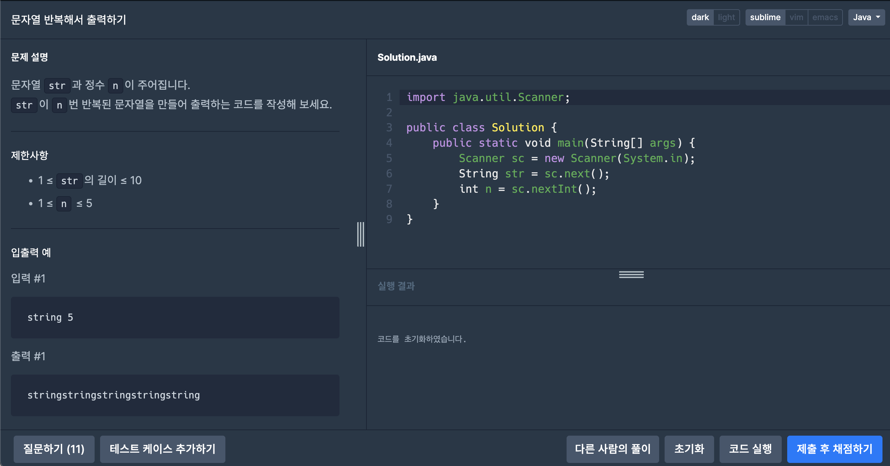Screen dimensions: 890x466
Task: Click code line 1 import statement
Action: click(488, 97)
